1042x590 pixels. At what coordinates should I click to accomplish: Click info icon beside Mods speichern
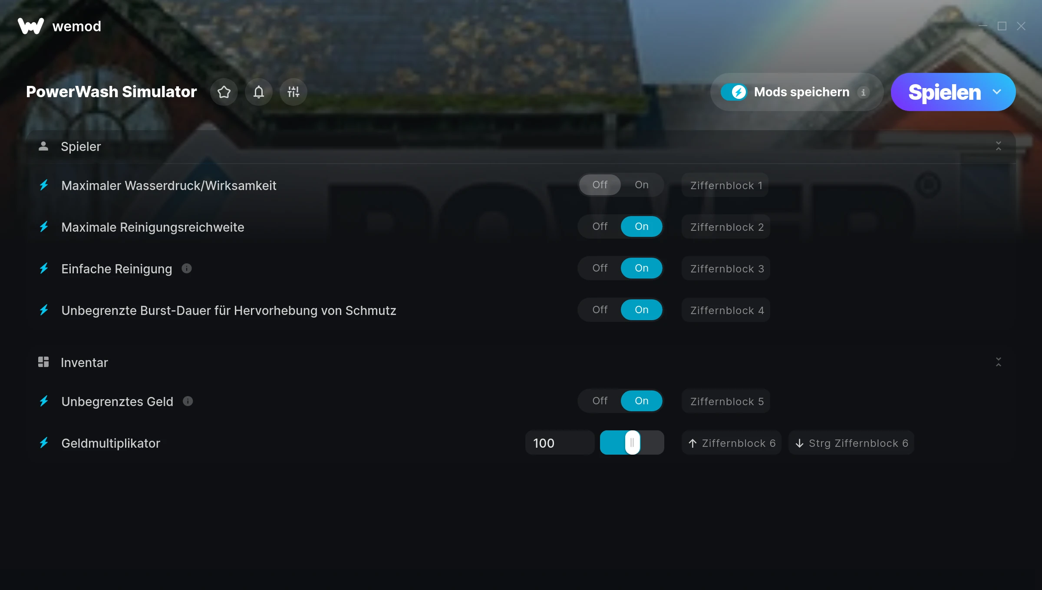[863, 92]
